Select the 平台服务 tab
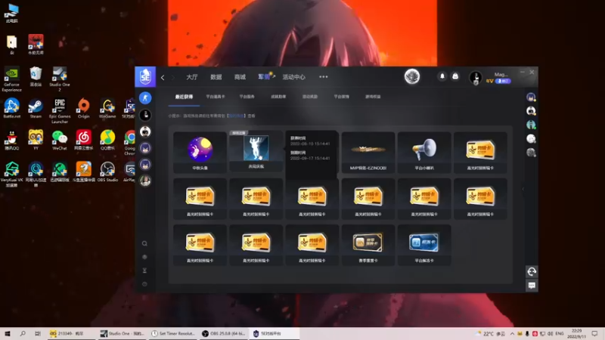Screen dimensions: 605x340 tap(247, 97)
